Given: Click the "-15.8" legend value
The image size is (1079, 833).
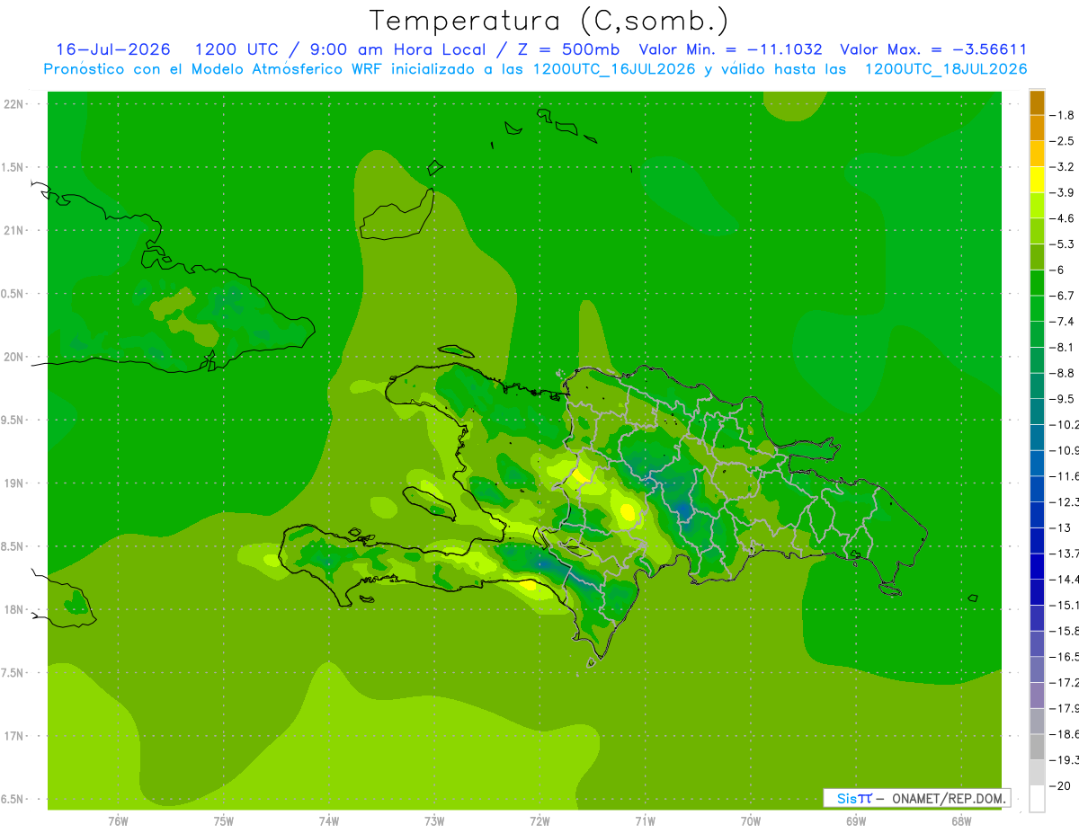Looking at the screenshot, I should click(1064, 631).
